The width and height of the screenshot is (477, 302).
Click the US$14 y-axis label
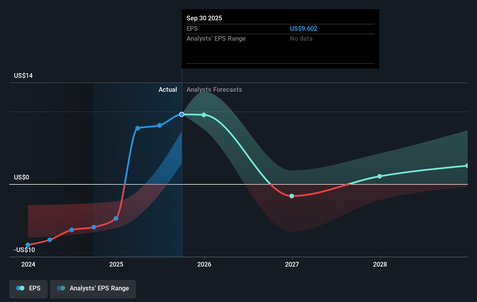click(23, 76)
